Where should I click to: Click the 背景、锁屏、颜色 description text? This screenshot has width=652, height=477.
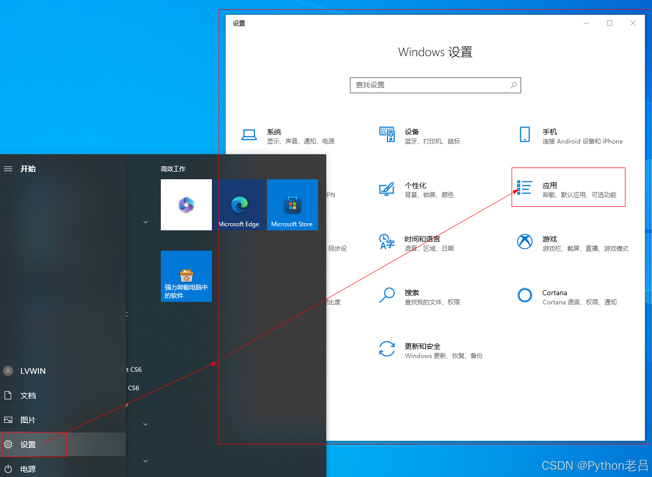pyautogui.click(x=429, y=195)
